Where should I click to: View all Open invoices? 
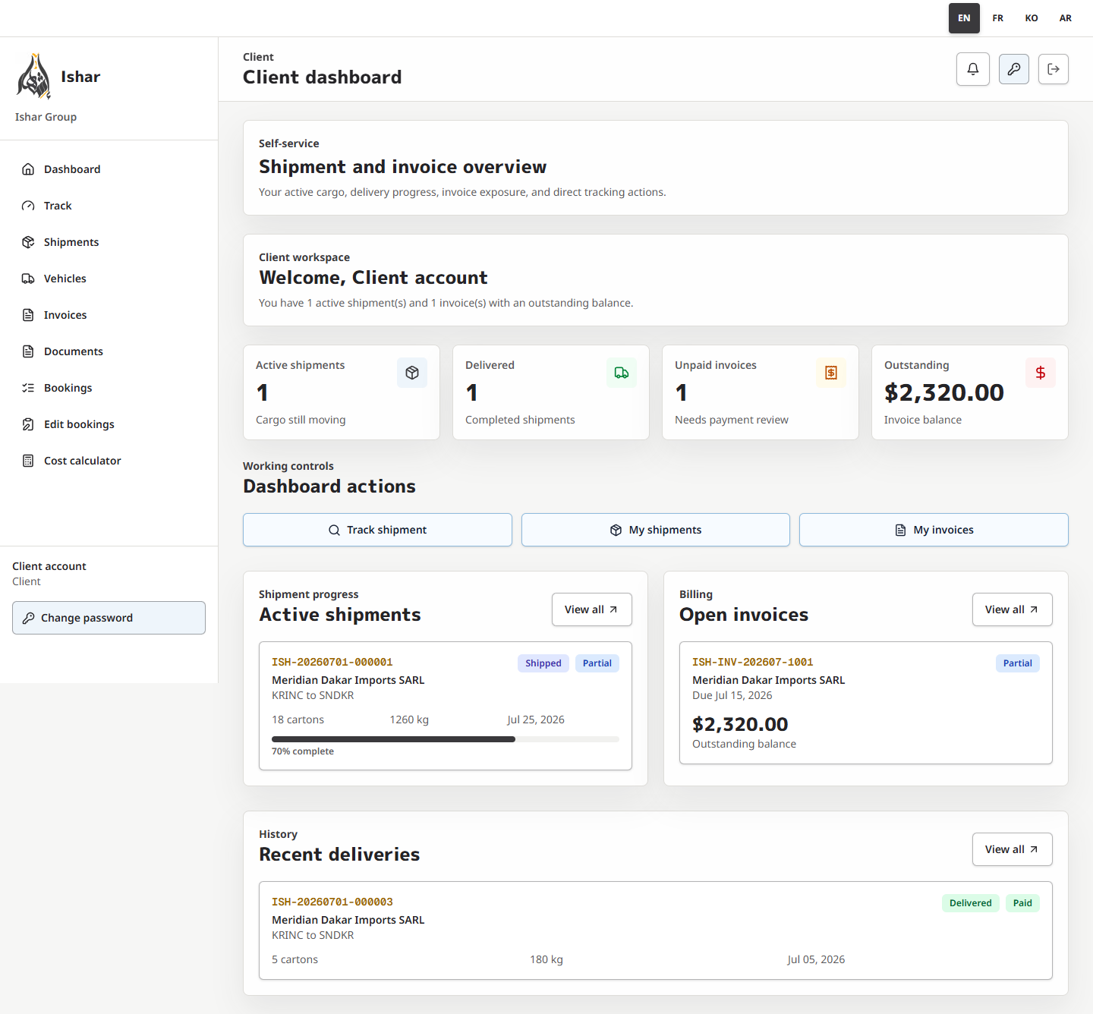[x=1013, y=609]
